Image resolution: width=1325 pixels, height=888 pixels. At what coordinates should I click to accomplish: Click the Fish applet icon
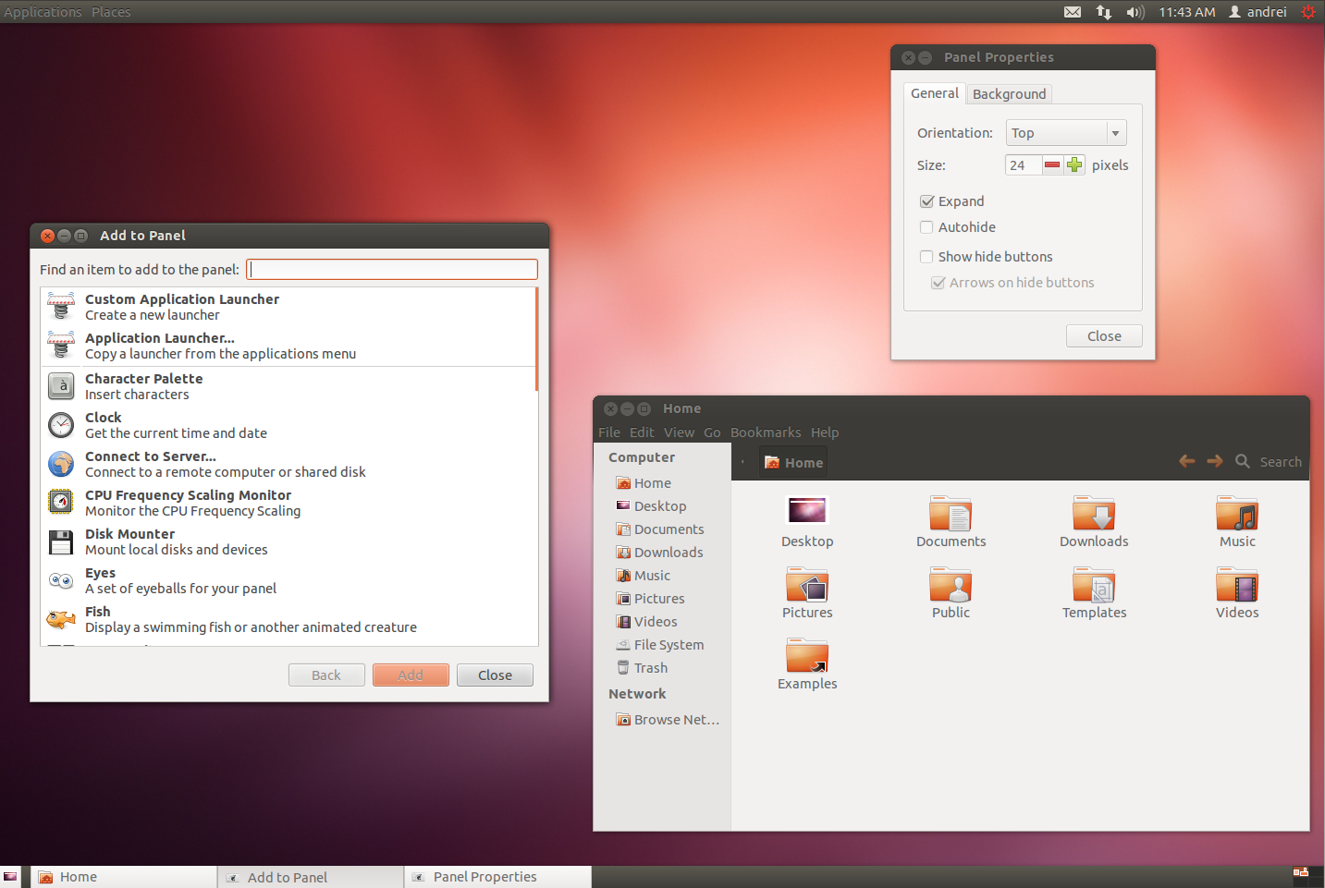[60, 619]
